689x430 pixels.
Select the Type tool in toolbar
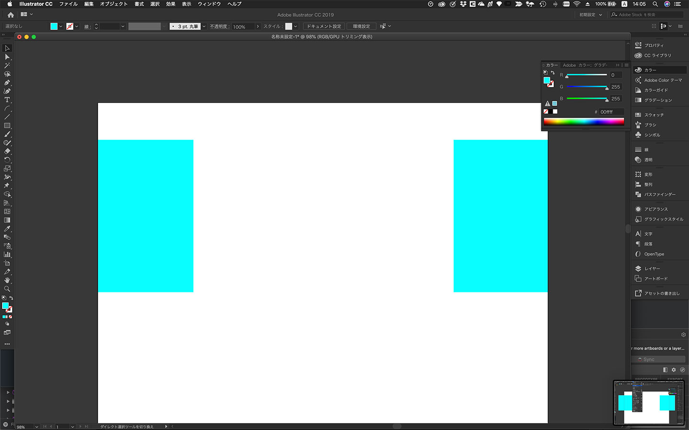(7, 100)
